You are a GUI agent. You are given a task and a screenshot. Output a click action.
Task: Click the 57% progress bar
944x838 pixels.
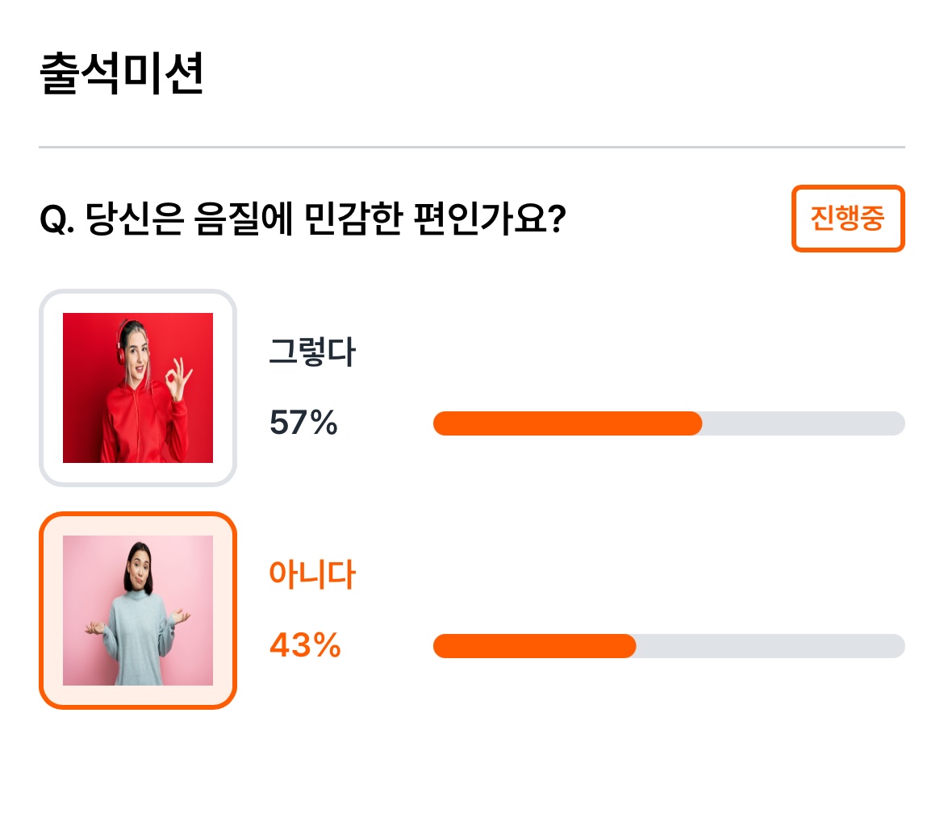(x=669, y=423)
